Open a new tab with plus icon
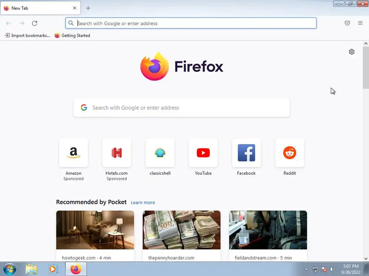Viewport: 369px width, 276px height. (88, 8)
